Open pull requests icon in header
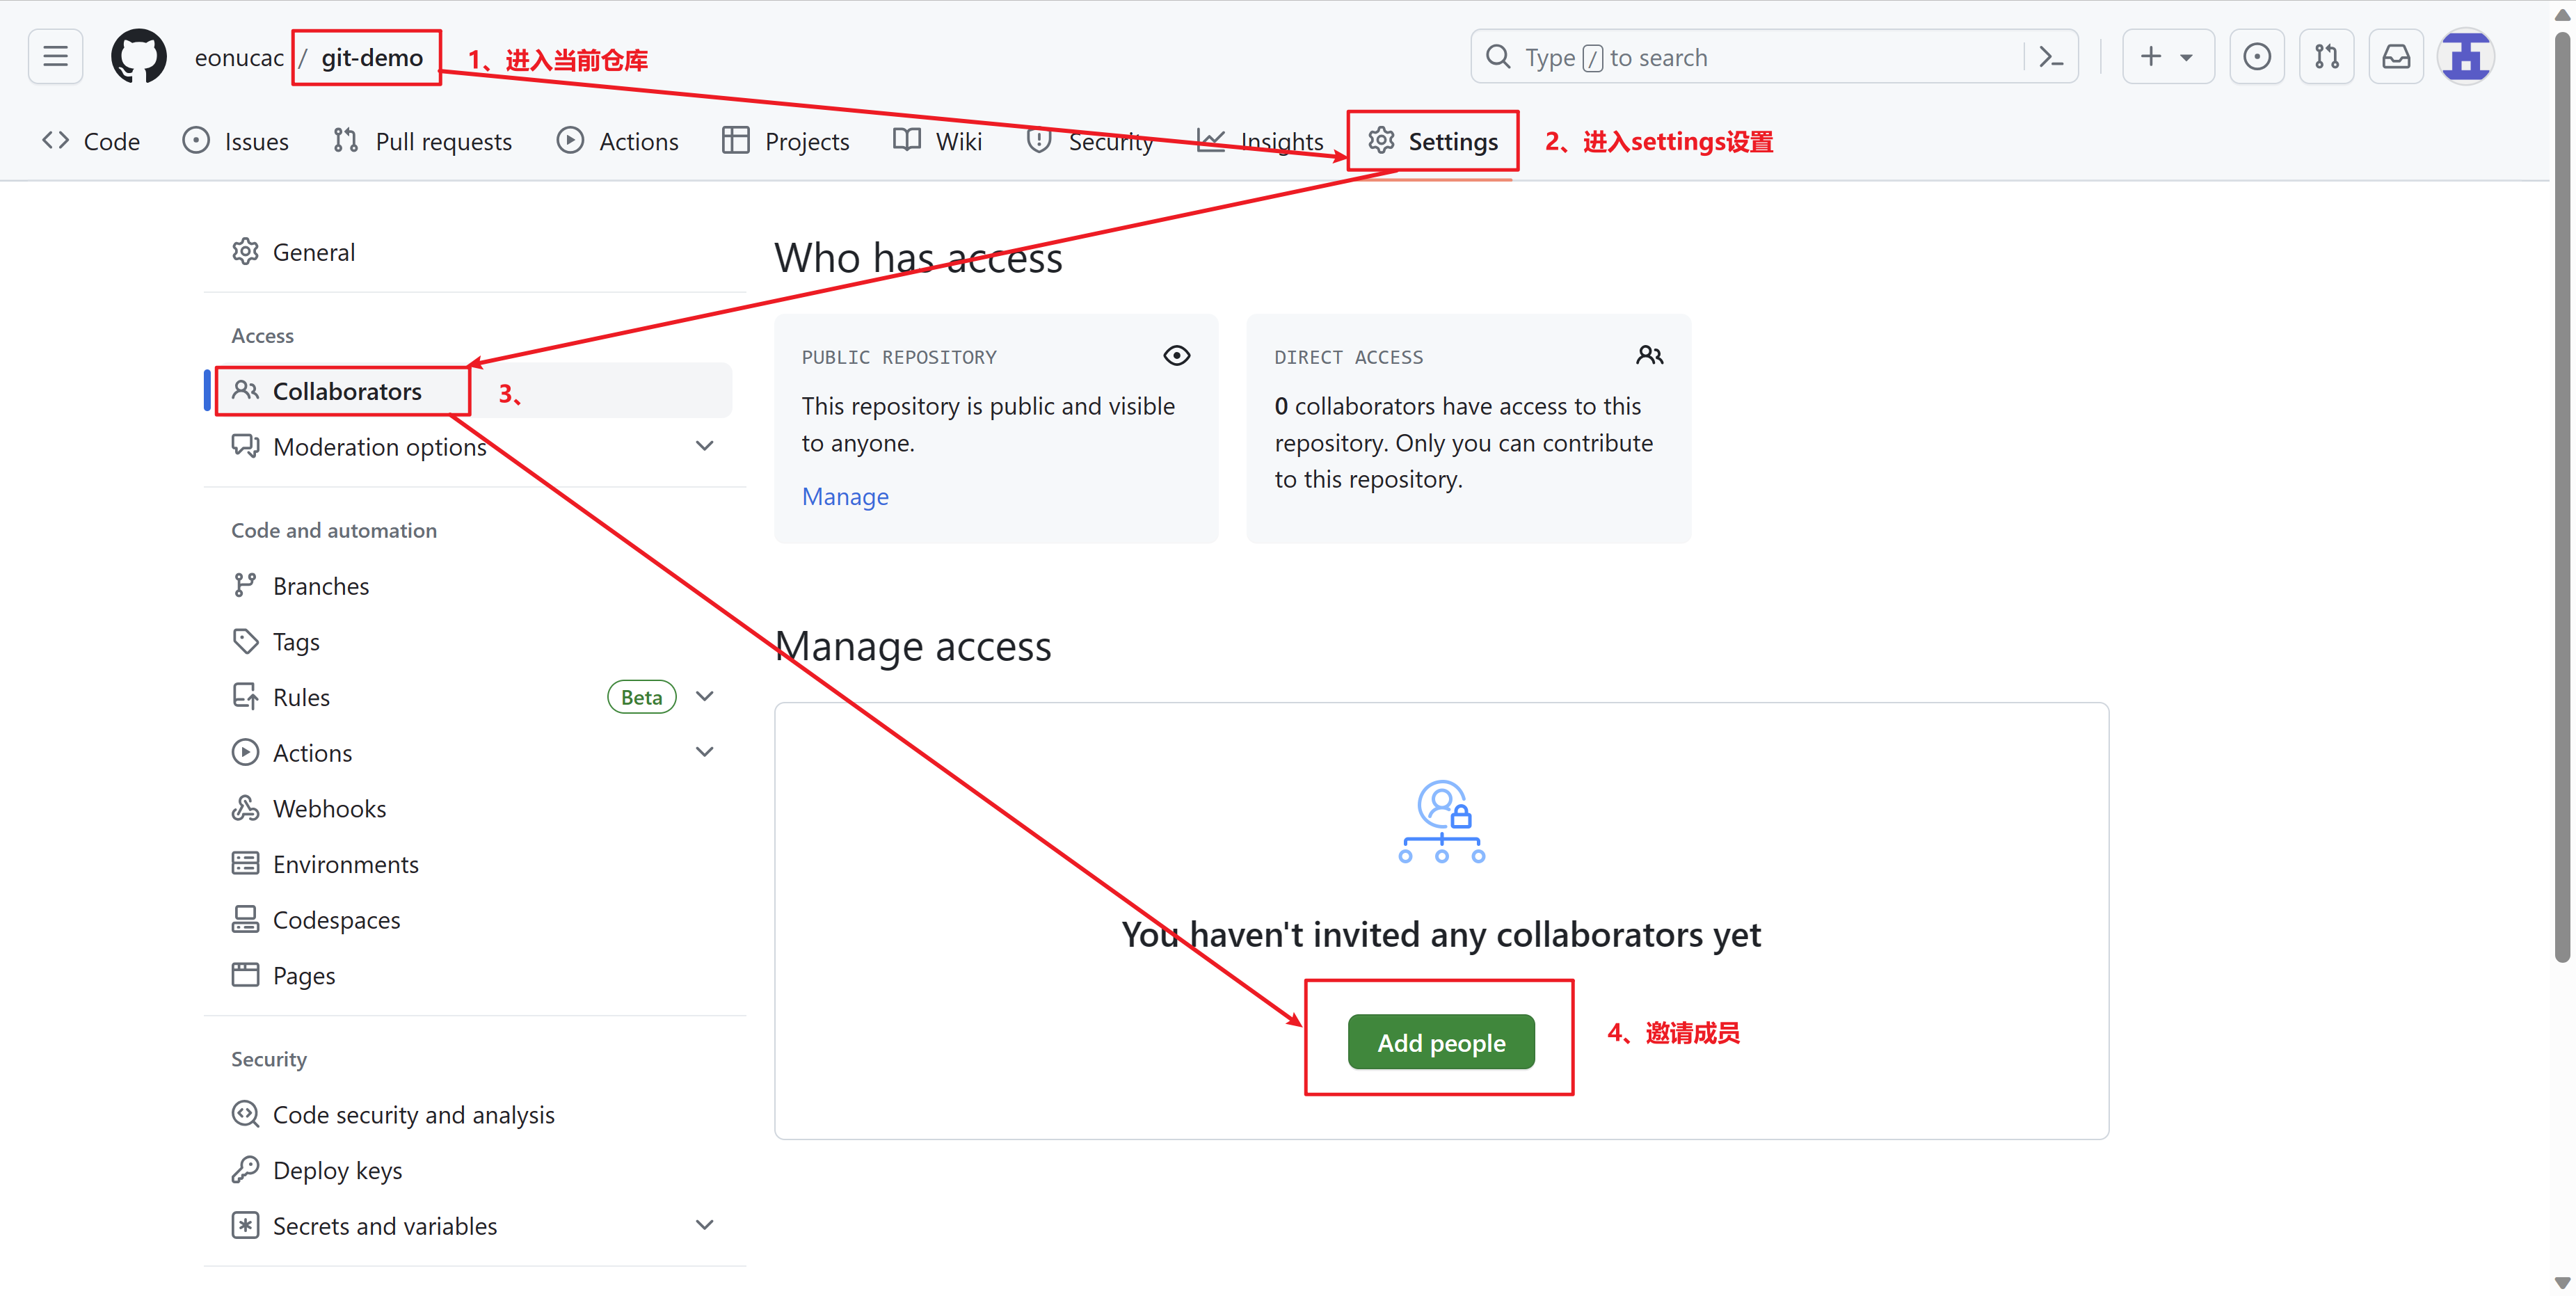The width and height of the screenshot is (2576, 1296). pyautogui.click(x=2326, y=57)
